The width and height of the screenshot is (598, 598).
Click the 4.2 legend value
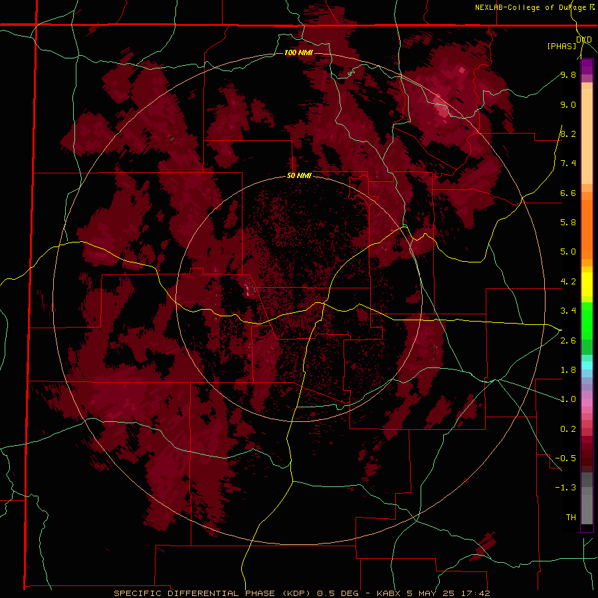568,282
